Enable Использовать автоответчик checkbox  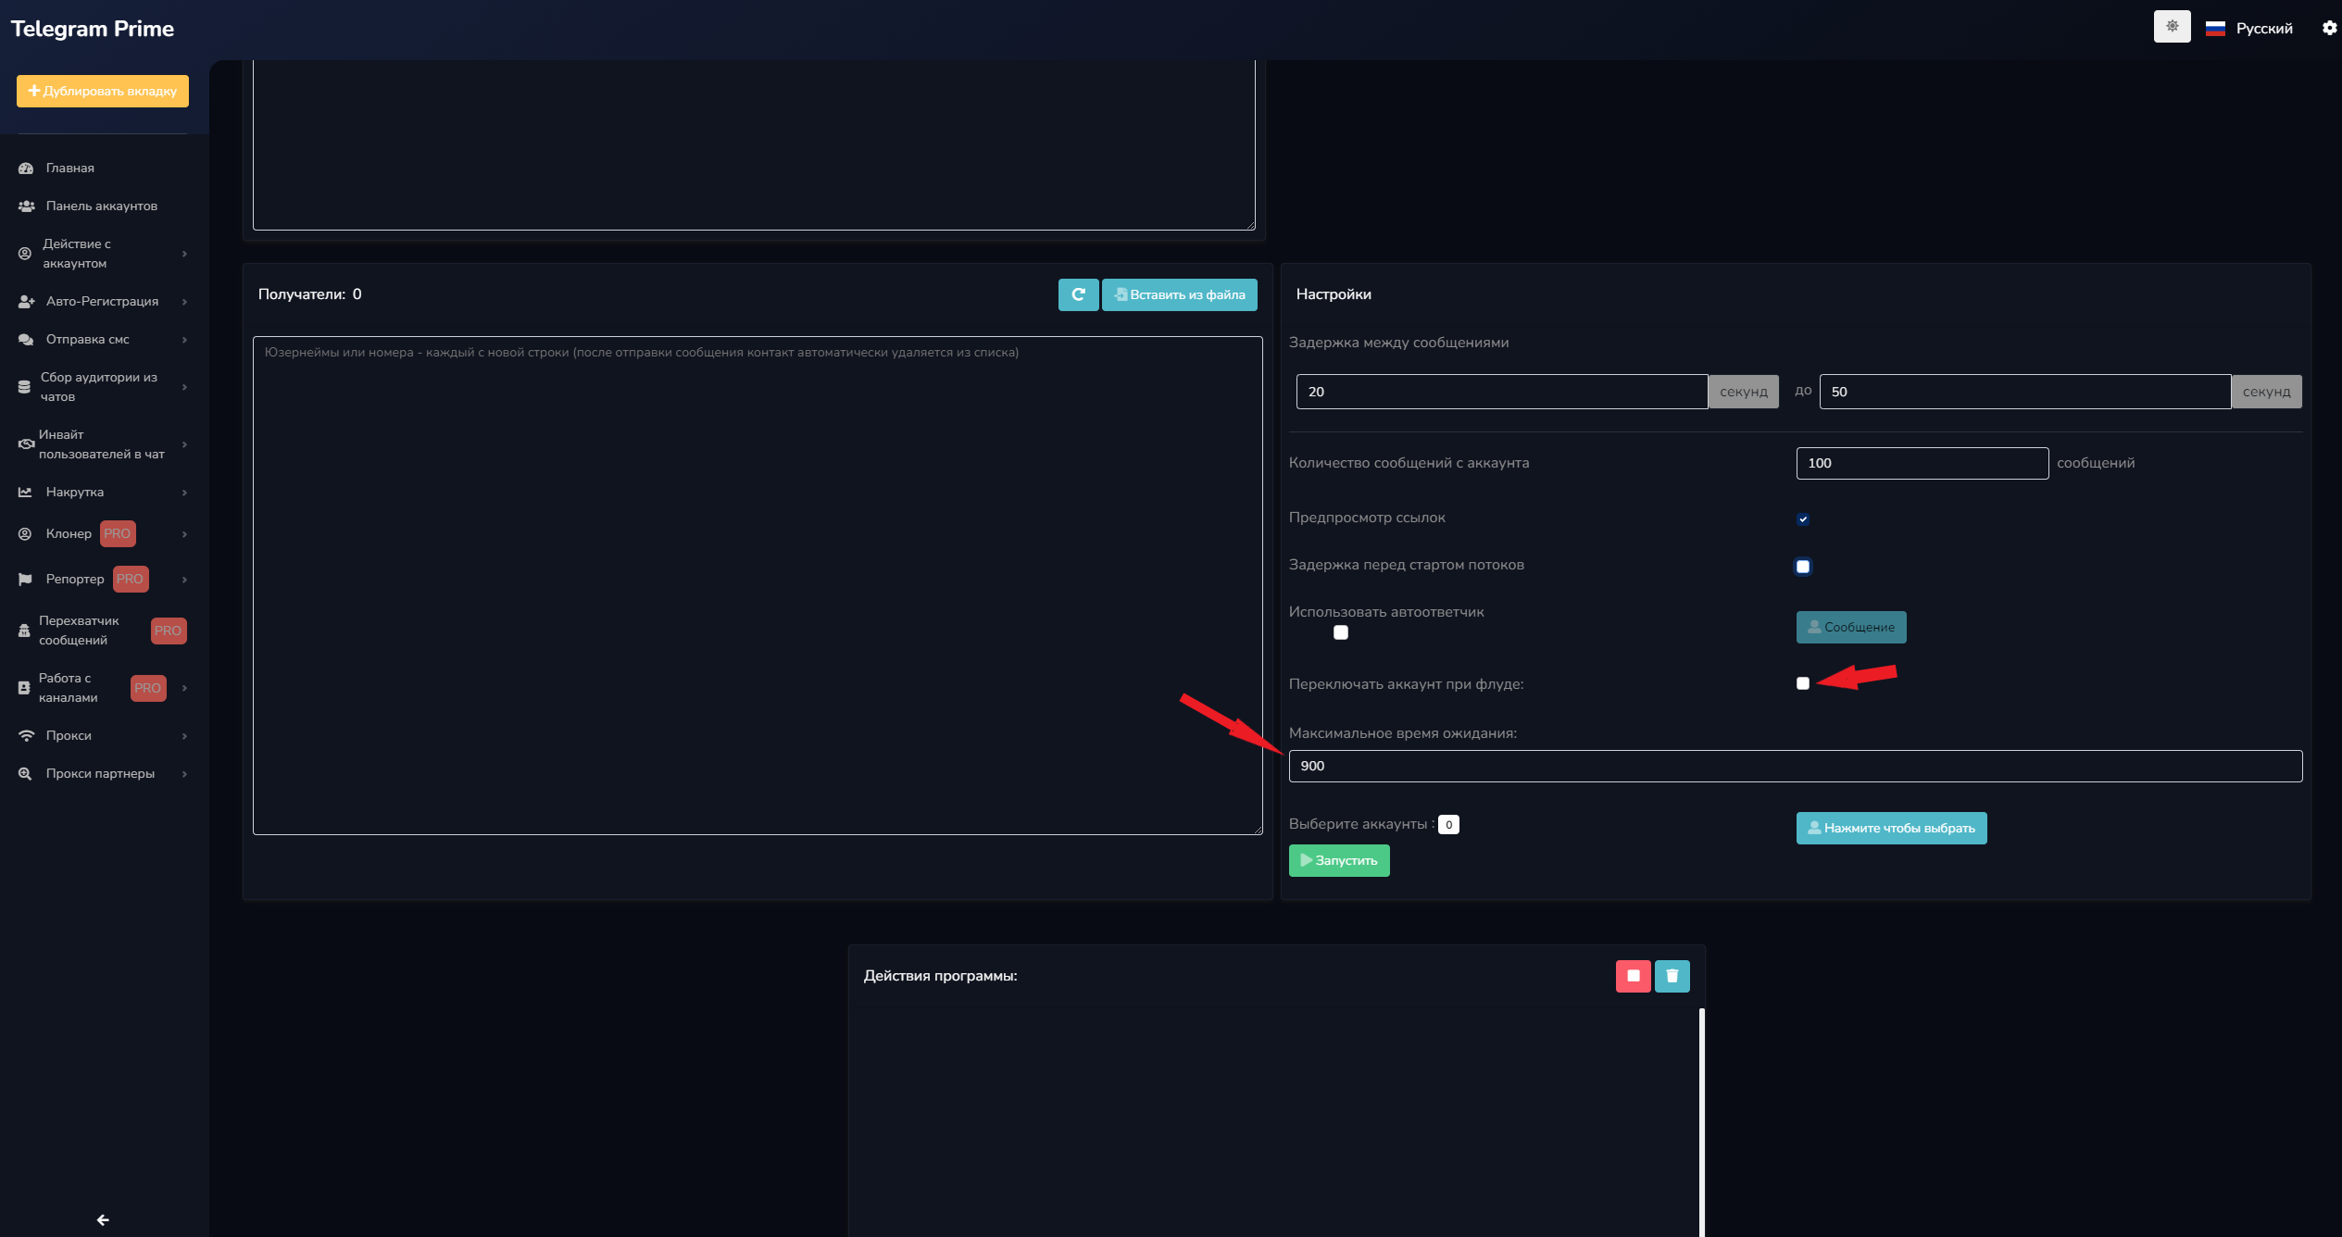pos(1340,633)
